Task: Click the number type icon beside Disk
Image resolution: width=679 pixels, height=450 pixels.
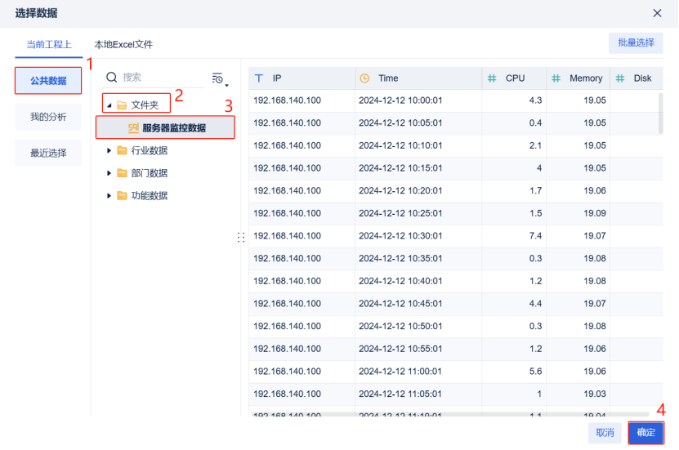Action: [619, 78]
